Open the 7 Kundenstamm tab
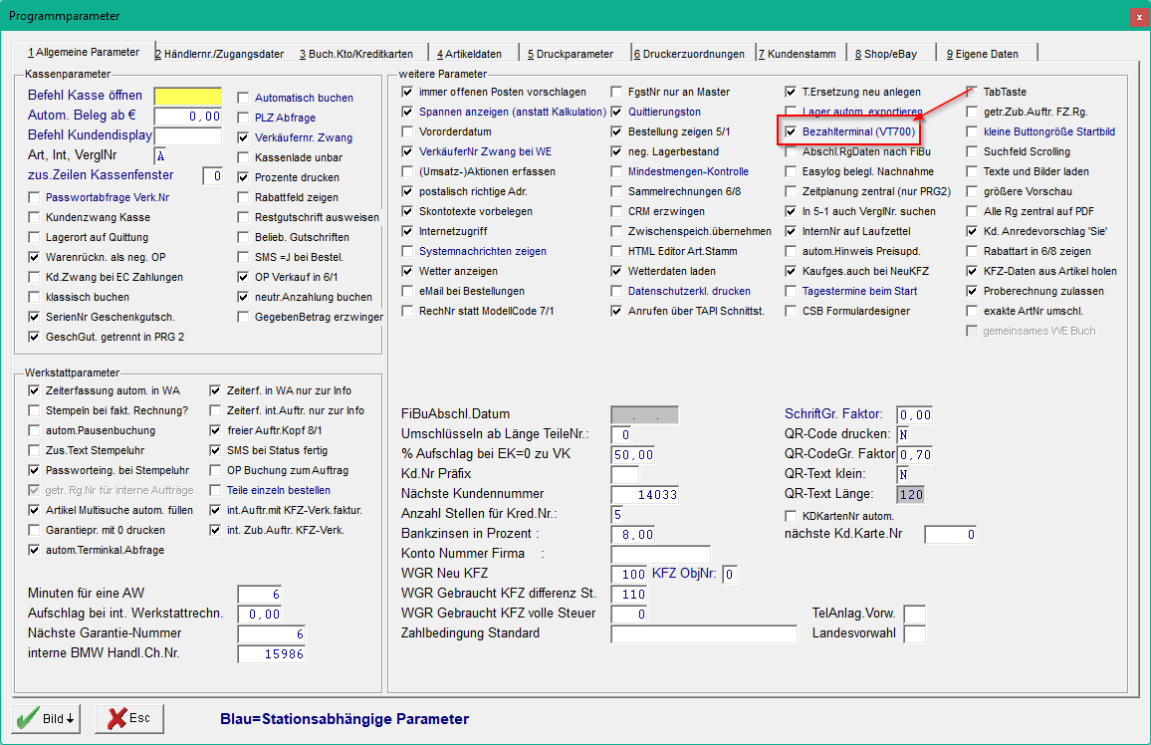This screenshot has width=1151, height=745. (798, 54)
